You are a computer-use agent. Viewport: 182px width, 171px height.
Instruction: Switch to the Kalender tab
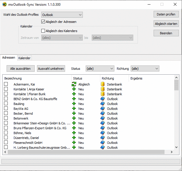coord(24,58)
